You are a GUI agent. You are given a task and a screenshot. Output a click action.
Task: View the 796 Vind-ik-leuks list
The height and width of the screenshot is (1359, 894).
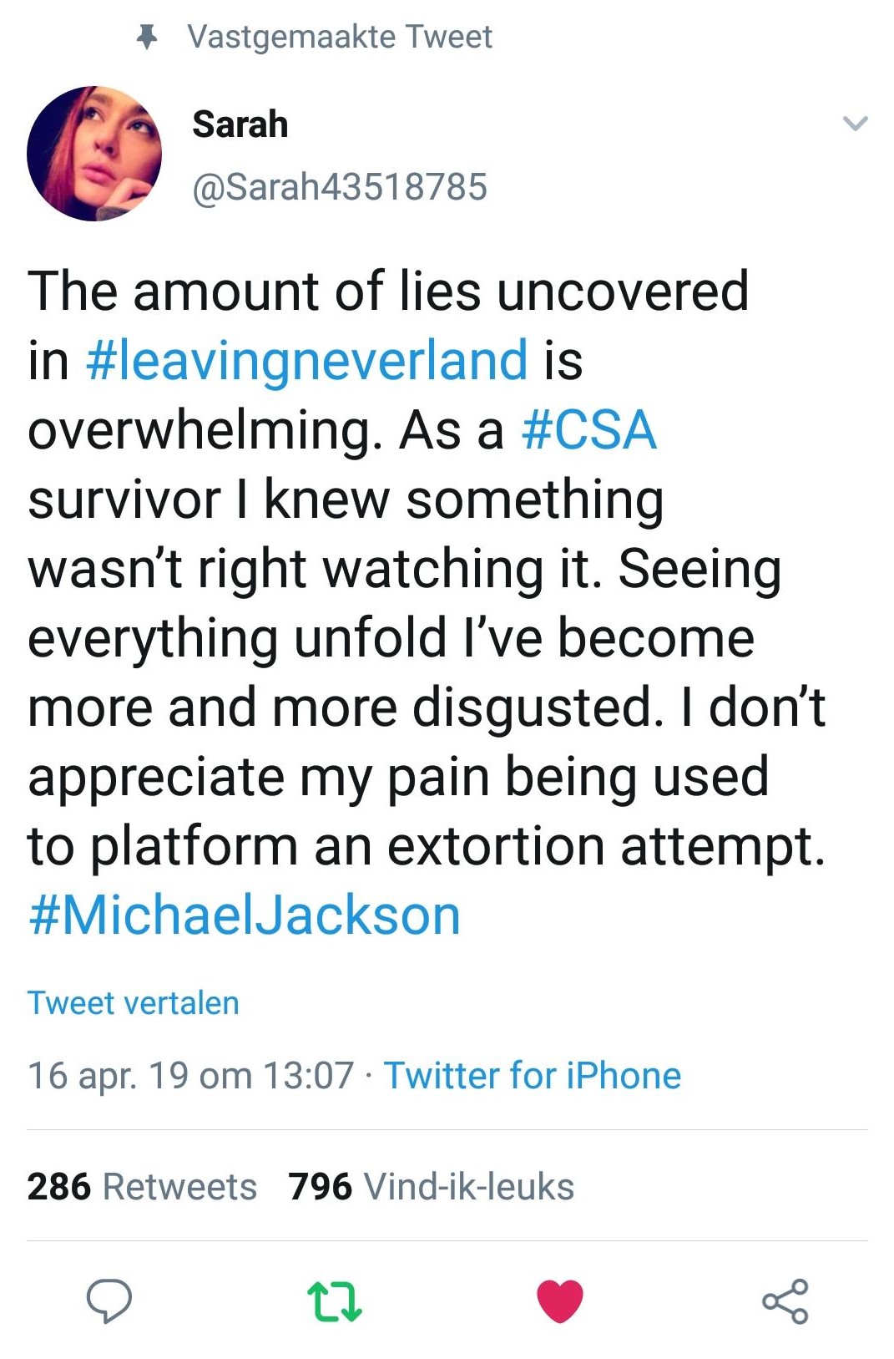(x=428, y=1184)
